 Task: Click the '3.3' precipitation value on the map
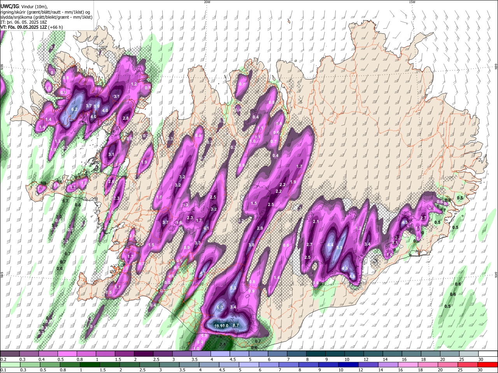coord(197,243)
